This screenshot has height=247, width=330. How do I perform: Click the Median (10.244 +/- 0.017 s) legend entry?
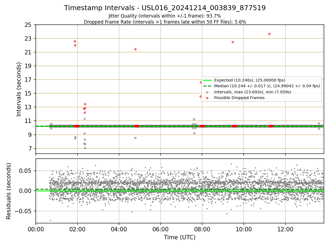click(x=267, y=86)
